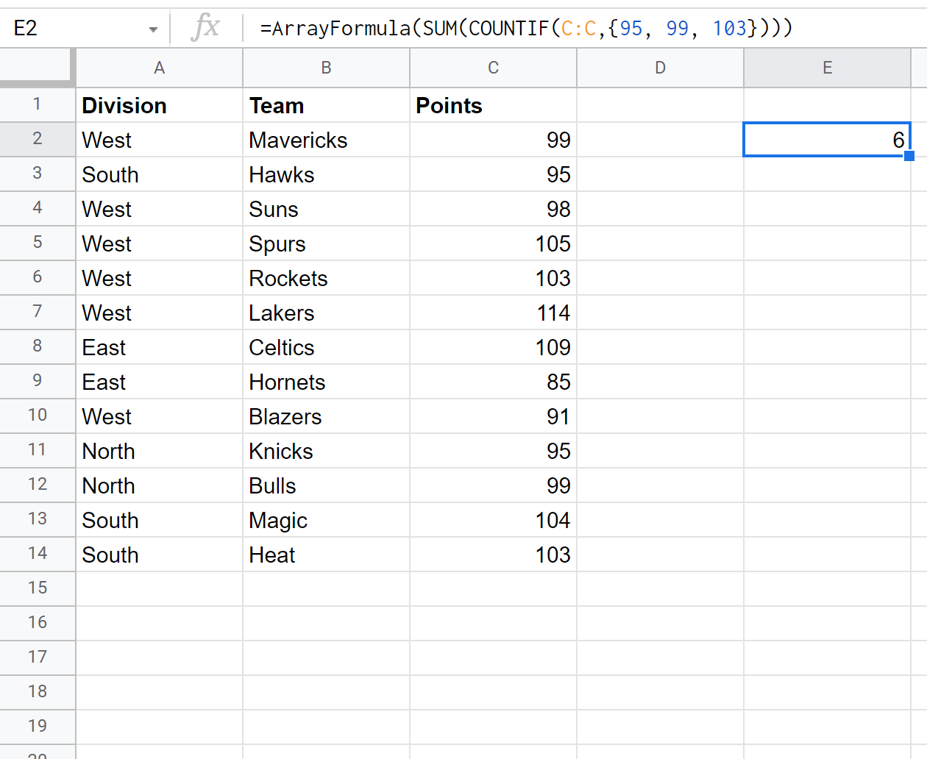
Task: Click the Name Box showing E2
Action: [x=74, y=29]
